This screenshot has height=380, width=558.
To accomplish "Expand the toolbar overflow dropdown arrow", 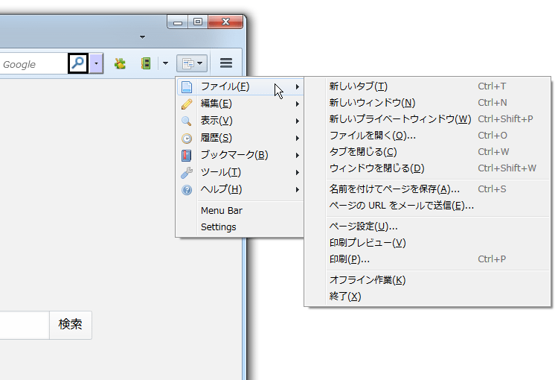I will tap(165, 63).
